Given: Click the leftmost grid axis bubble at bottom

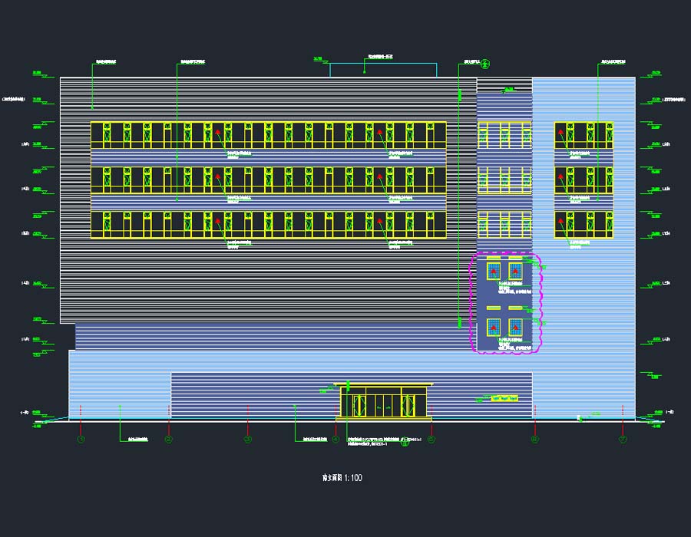Looking at the screenshot, I should [81, 440].
